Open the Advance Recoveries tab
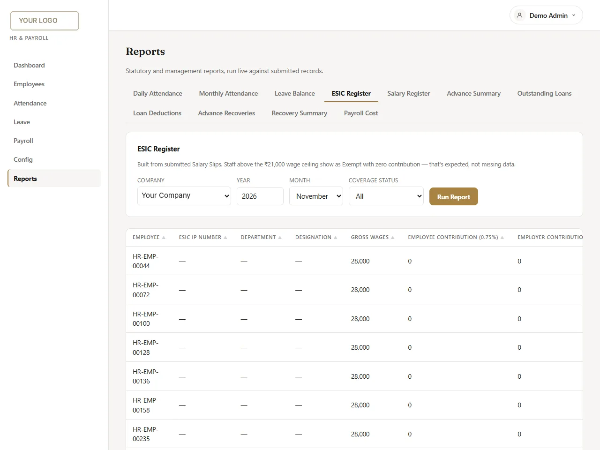The image size is (600, 450). click(226, 113)
